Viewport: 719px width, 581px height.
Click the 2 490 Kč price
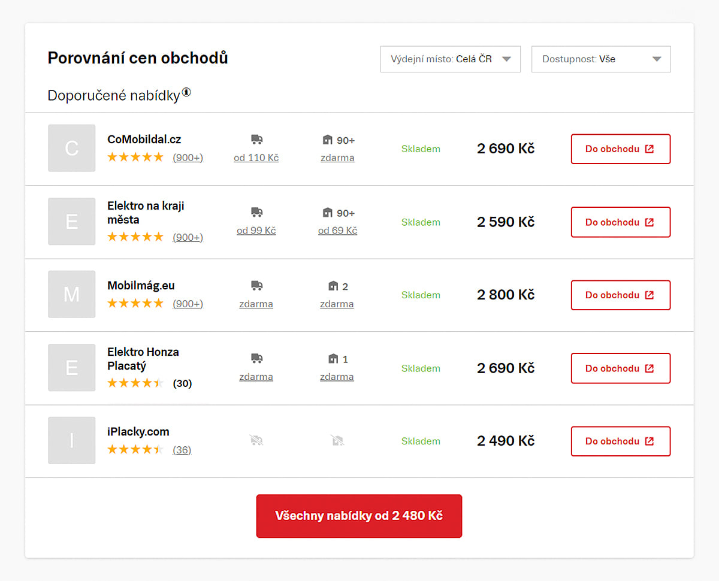pos(506,441)
